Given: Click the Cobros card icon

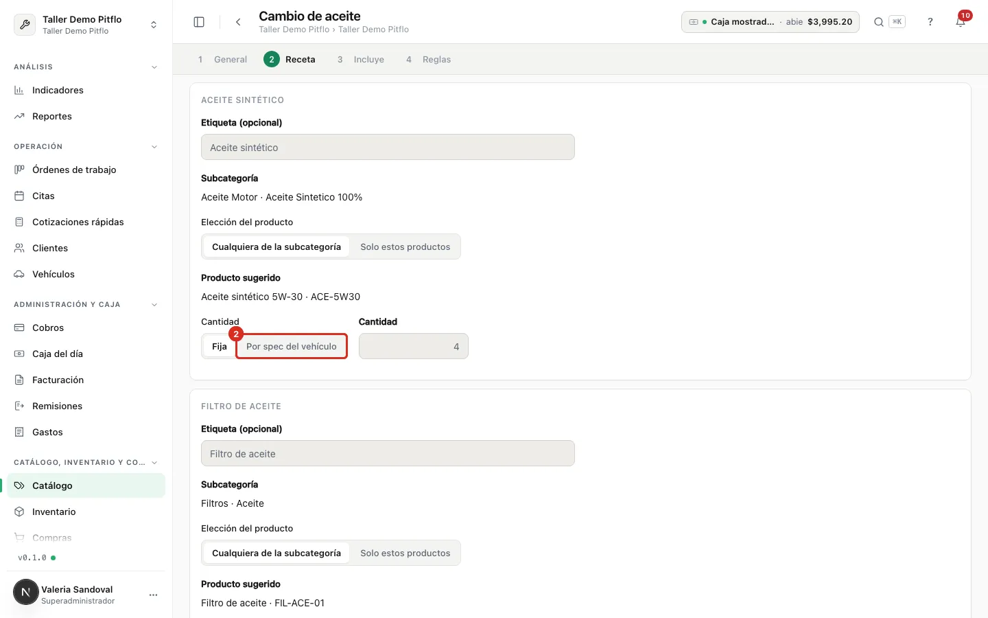Looking at the screenshot, I should [19, 328].
